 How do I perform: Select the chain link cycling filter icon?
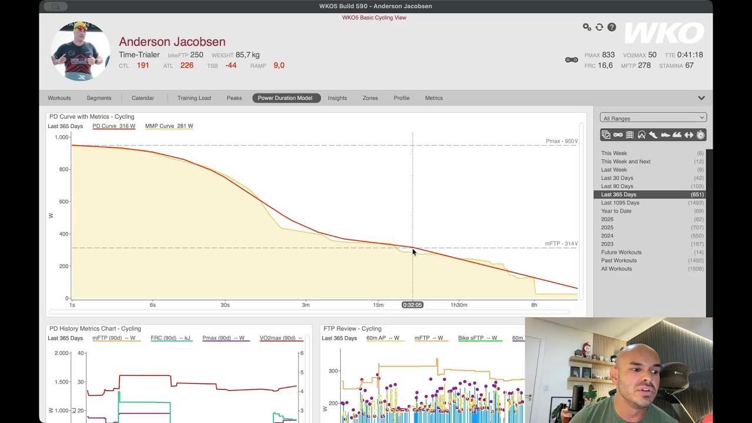[x=617, y=135]
